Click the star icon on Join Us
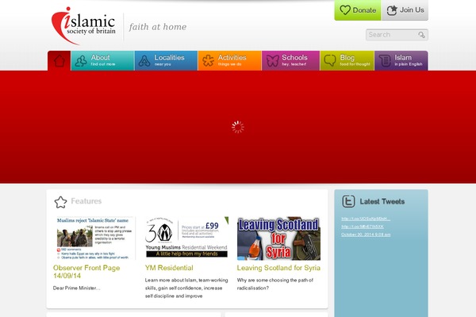The image size is (476, 317). point(392,10)
